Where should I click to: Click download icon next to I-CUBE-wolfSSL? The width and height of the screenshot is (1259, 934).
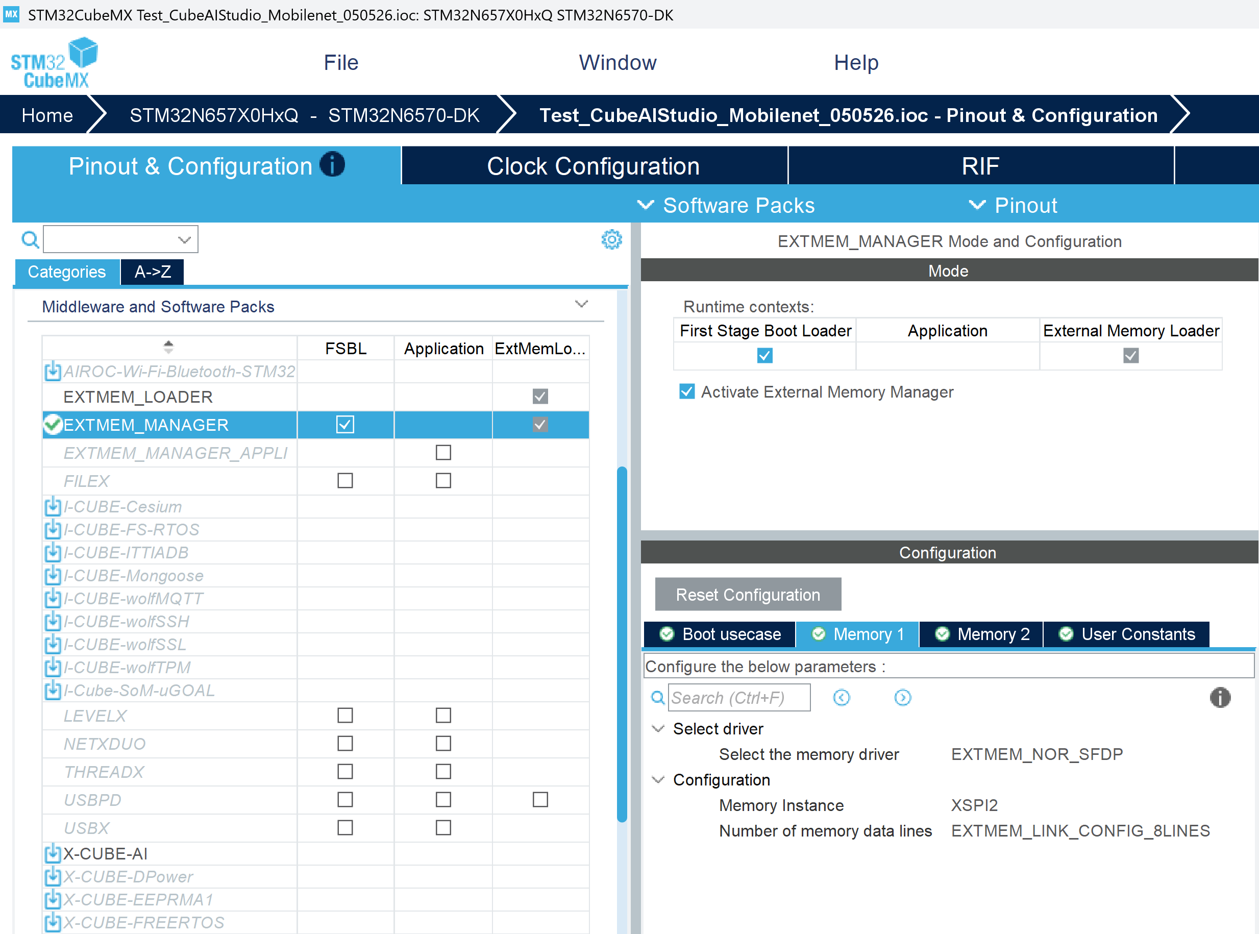[53, 644]
